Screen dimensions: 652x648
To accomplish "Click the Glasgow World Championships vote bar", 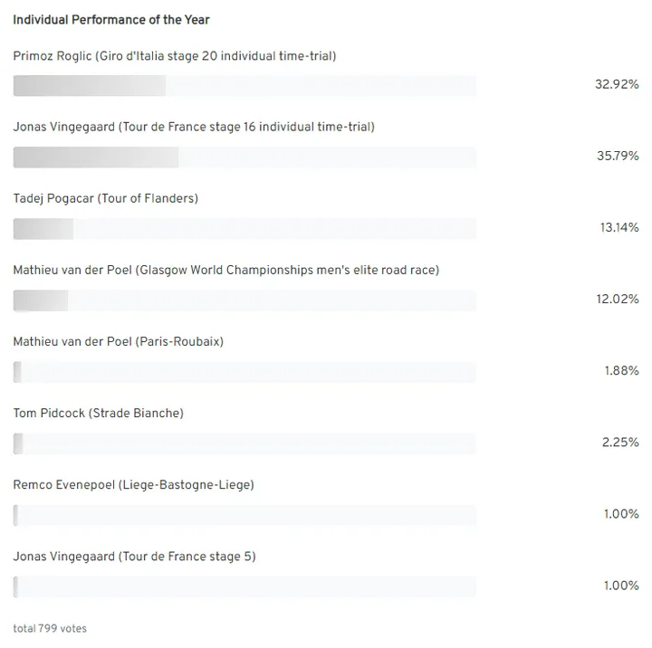I will 244,300.
